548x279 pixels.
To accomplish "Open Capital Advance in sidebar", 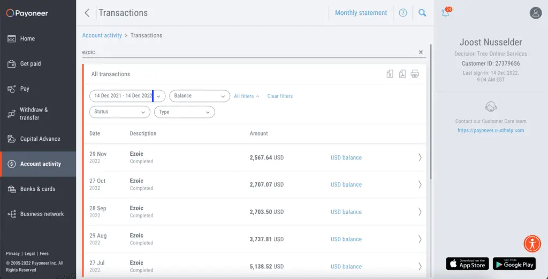I will pos(38,139).
